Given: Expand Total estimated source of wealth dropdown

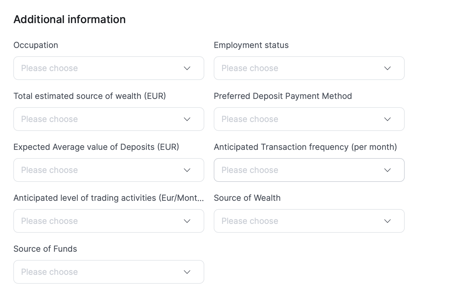Looking at the screenshot, I should pyautogui.click(x=101, y=119).
